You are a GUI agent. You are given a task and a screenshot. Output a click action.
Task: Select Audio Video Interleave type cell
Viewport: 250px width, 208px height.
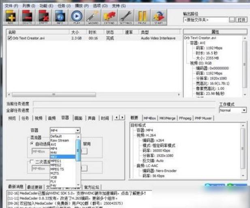coord(158,38)
